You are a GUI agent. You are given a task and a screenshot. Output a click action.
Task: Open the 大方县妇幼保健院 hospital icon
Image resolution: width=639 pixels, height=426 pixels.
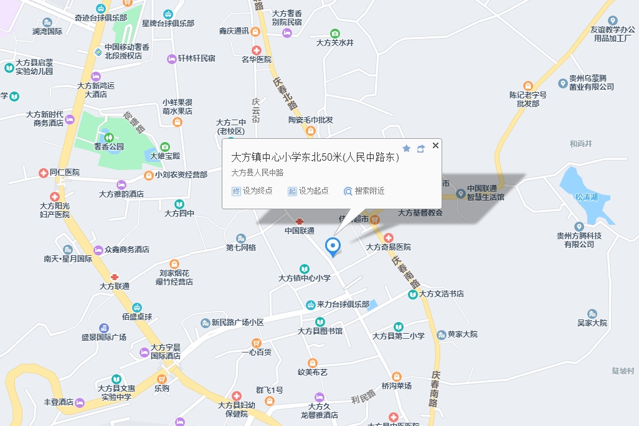pyautogui.click(x=237, y=396)
